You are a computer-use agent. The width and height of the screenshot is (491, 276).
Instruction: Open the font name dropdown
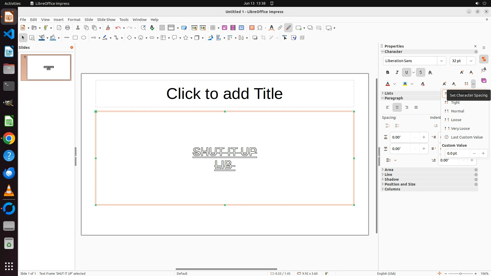click(441, 61)
